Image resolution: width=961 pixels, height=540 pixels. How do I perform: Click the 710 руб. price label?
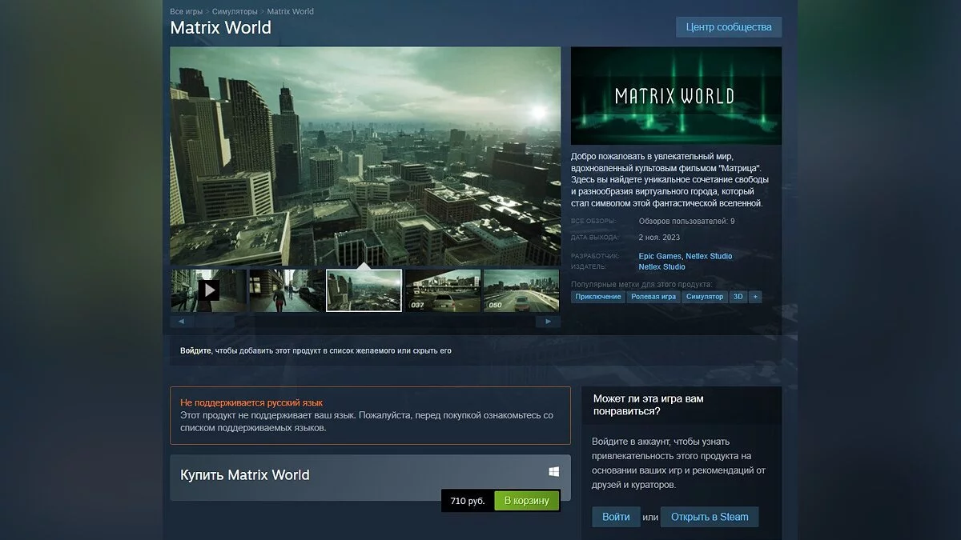[468, 501]
